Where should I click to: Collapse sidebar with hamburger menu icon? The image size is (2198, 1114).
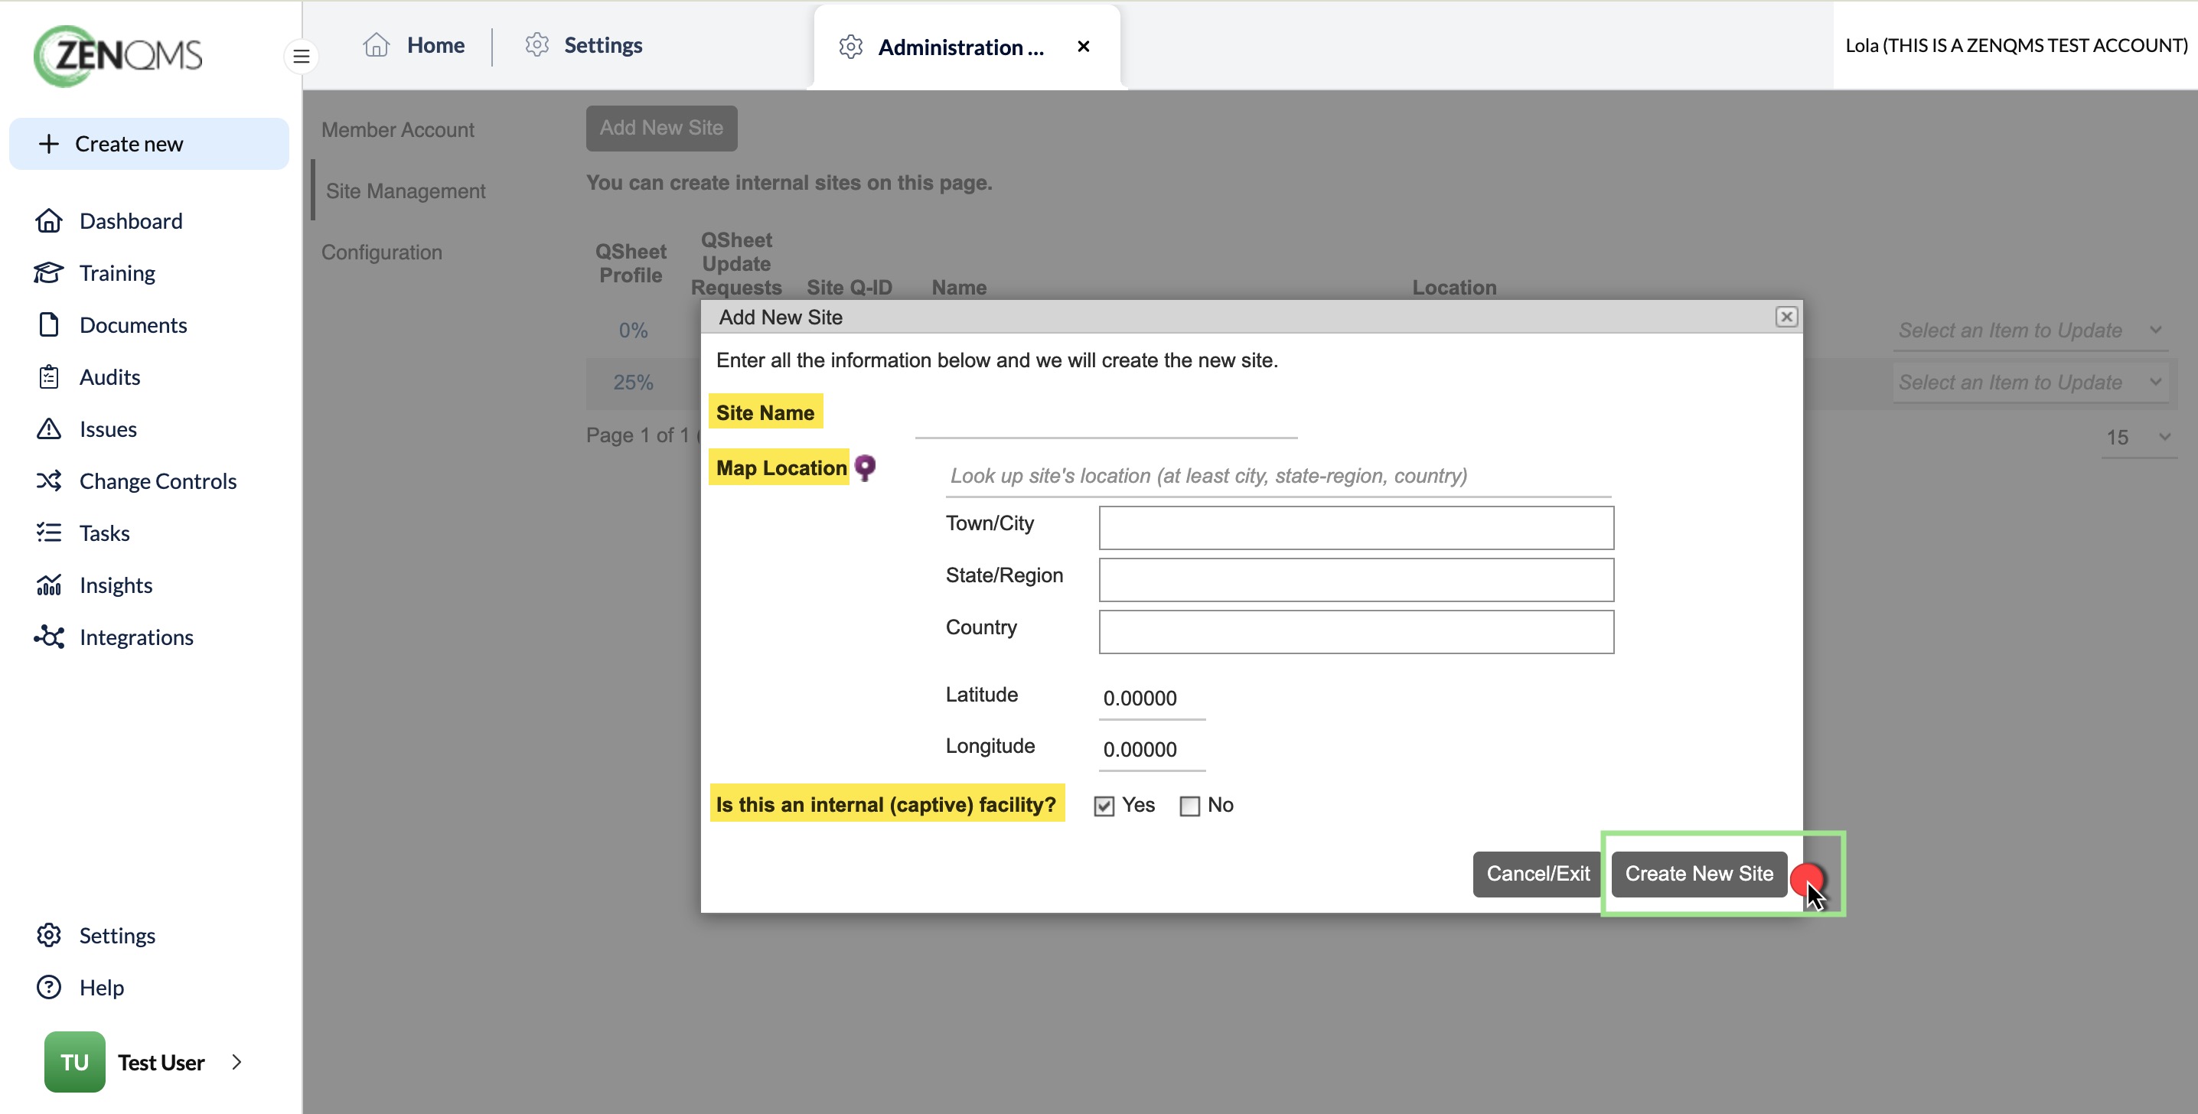click(302, 57)
